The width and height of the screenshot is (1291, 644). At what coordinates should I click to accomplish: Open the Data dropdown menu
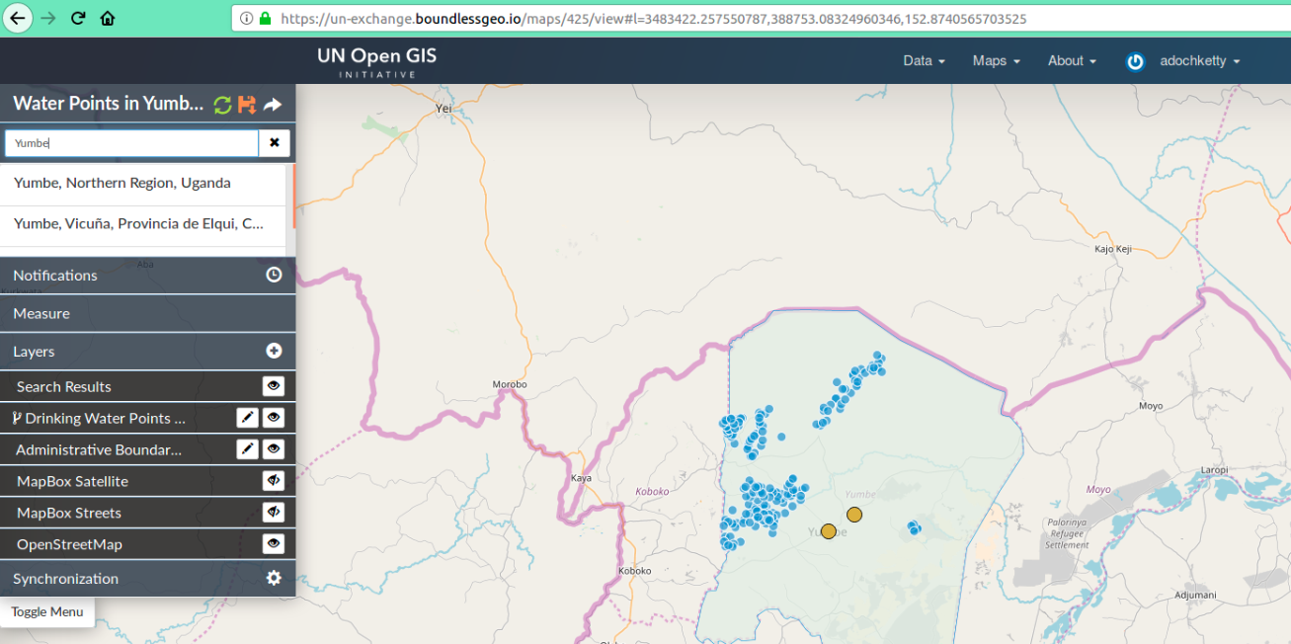(924, 61)
